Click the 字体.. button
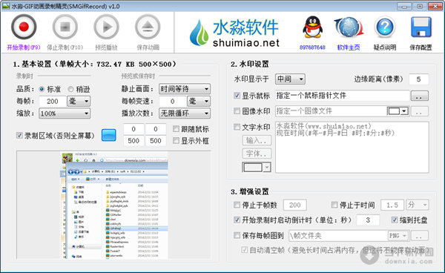Screen dimensions: 445x273 (257, 154)
